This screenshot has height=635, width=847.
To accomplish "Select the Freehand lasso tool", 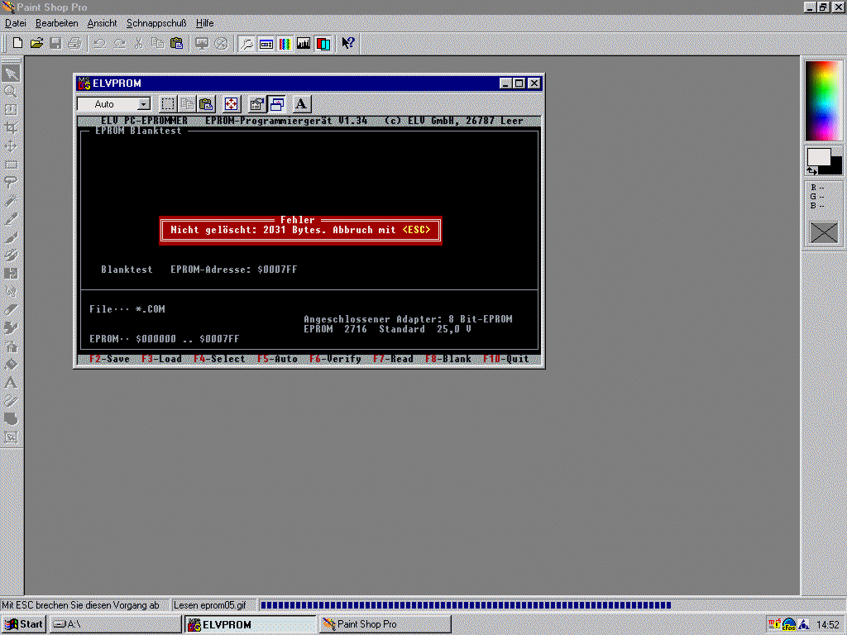I will [11, 183].
